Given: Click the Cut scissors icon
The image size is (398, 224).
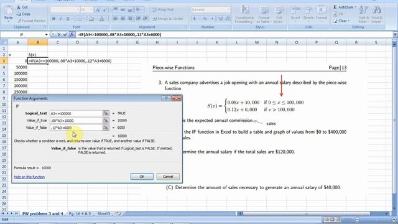Looking at the screenshot, I should pyautogui.click(x=19, y=7).
